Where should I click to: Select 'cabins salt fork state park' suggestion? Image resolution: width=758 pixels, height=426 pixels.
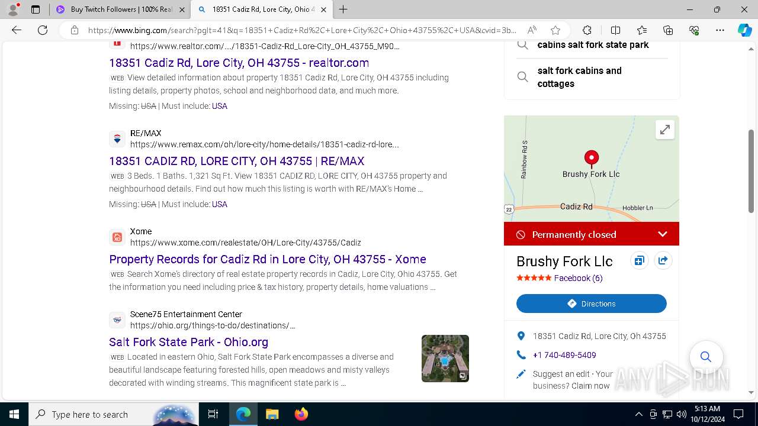click(593, 45)
